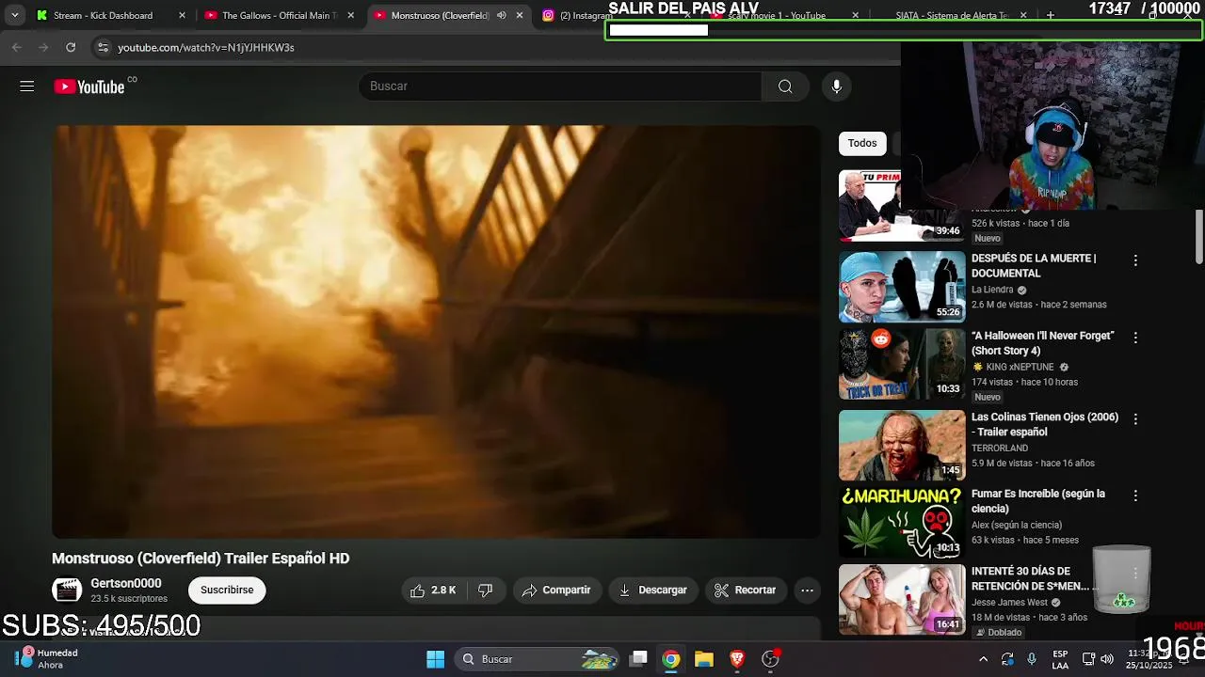Click Fumar Es Increíble video title
The width and height of the screenshot is (1205, 677).
[x=1038, y=501]
